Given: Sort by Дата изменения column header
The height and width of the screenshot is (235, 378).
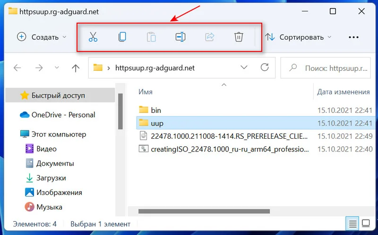Looking at the screenshot, I should pos(344,92).
